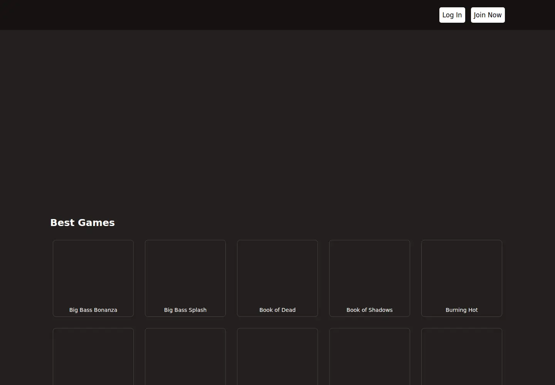Launch the Book of Dead game
Screen dimensions: 555x385
coord(277,278)
